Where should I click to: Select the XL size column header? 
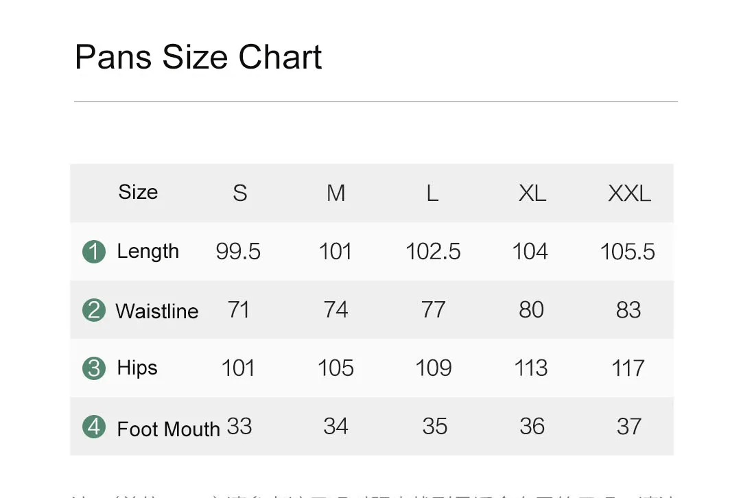tap(532, 193)
